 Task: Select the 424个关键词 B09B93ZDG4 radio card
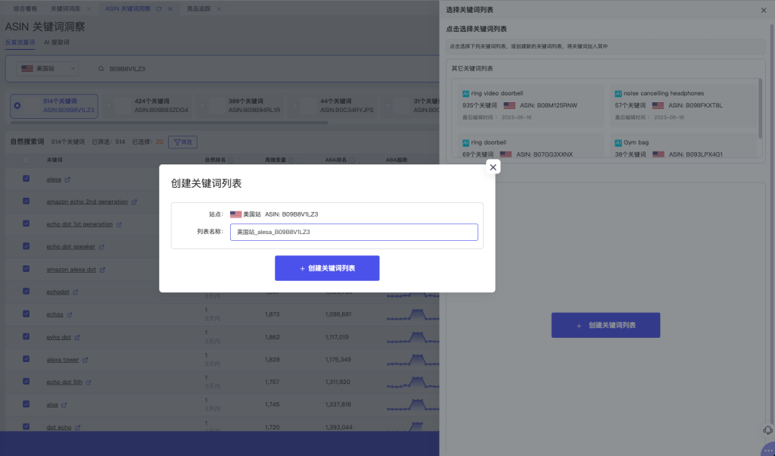[x=147, y=106]
